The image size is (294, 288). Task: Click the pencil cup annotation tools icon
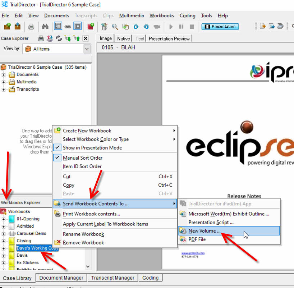[x=104, y=27]
